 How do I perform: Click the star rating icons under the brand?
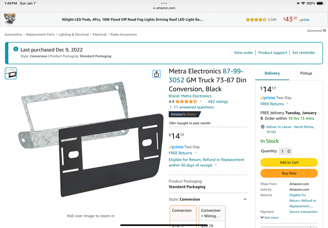(186, 102)
